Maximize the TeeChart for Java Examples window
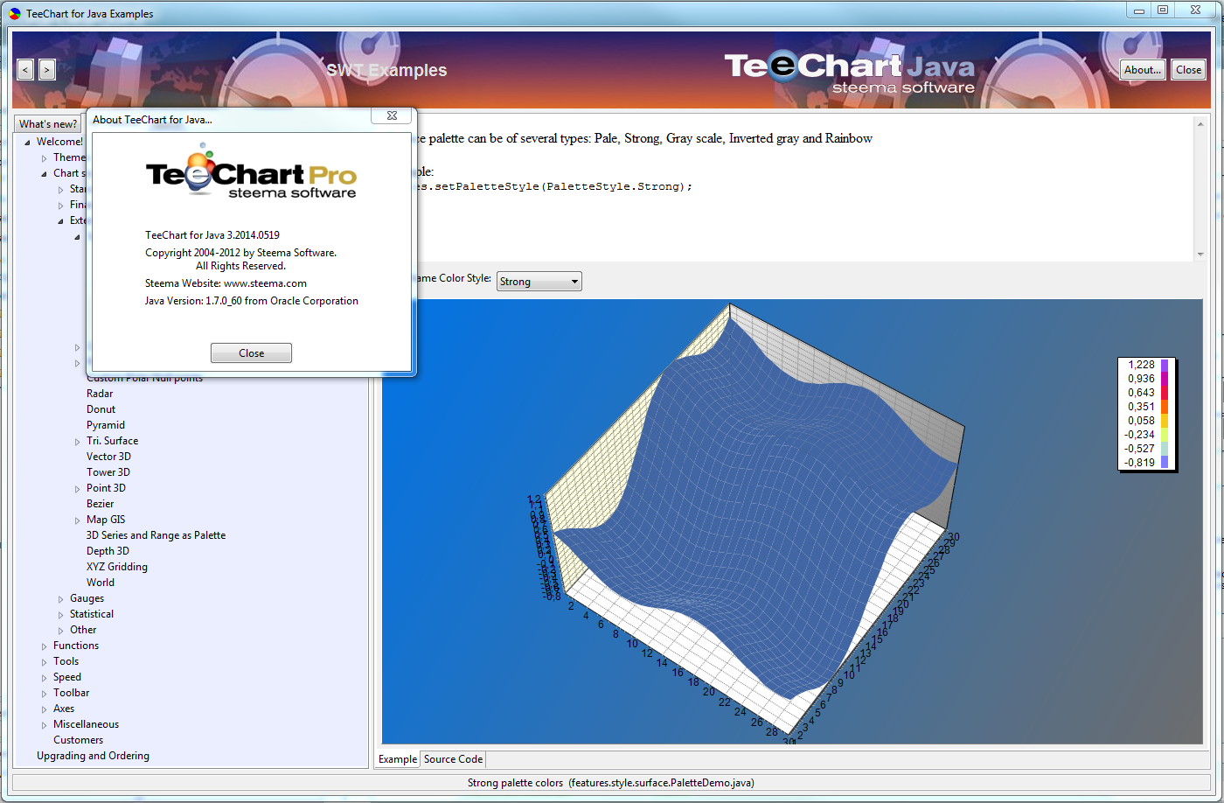 pos(1162,10)
